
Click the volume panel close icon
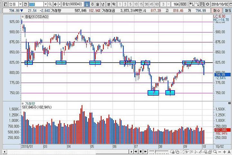(x=229, y=103)
